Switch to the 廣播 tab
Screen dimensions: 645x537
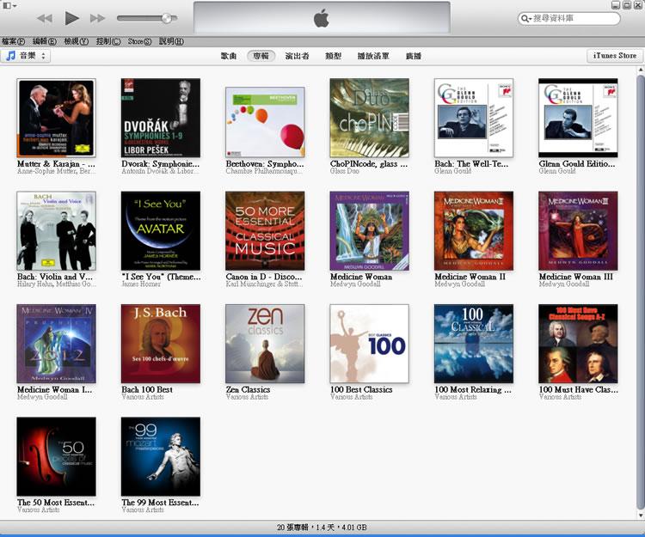(x=414, y=56)
